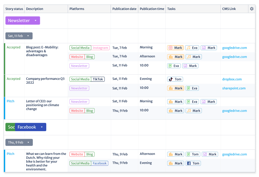
Task: Click the image icon in the Dutch bike story tasks
Action: tap(205, 154)
